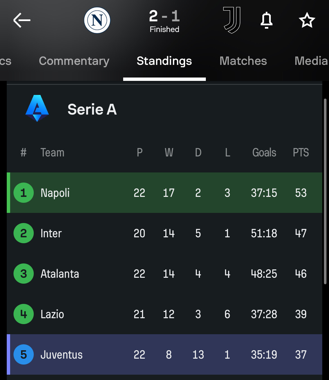Select the Standings tab
Screen dimensions: 329x380
click(164, 61)
